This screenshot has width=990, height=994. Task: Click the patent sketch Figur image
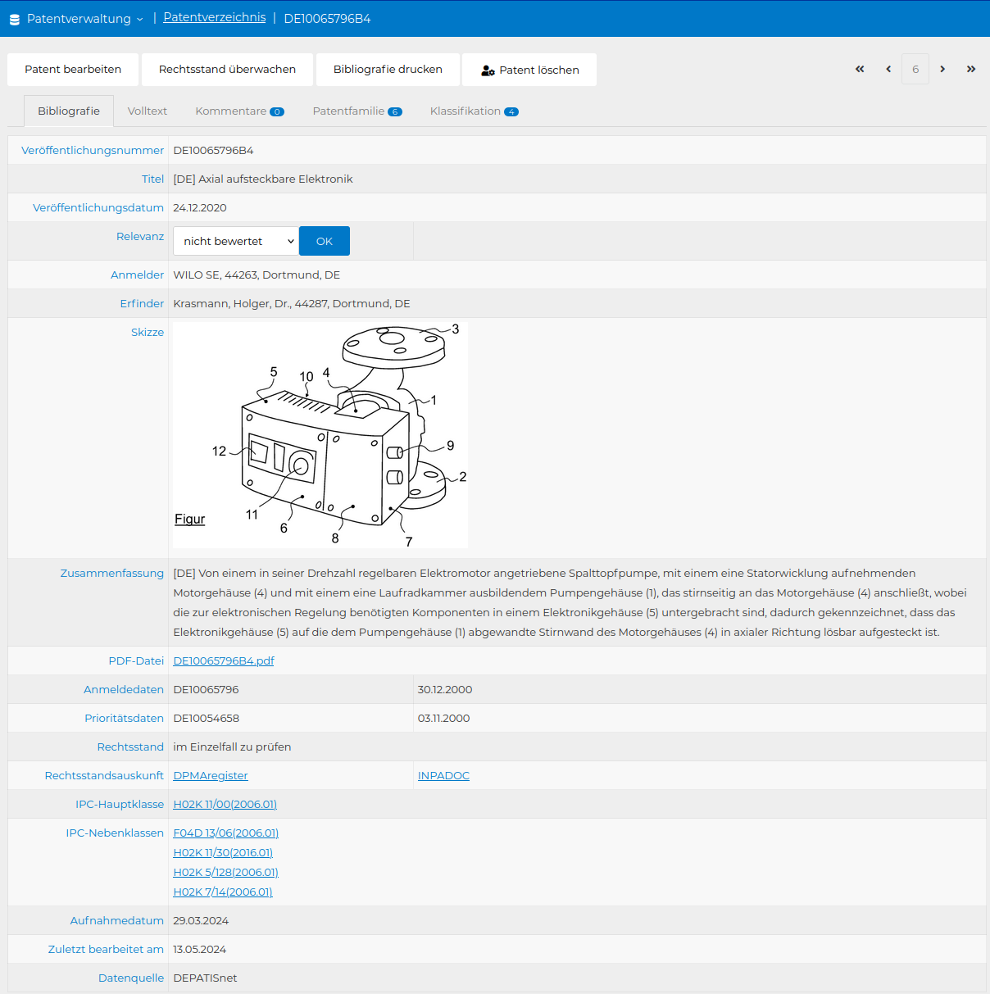click(320, 435)
